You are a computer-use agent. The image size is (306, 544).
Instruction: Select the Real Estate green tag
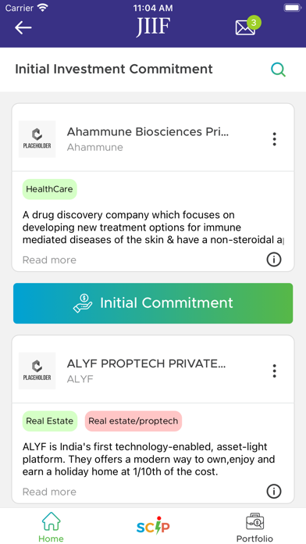49,421
